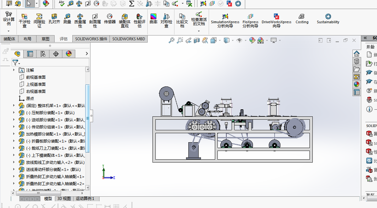Open the Interference Detection tool (干涉检查)
377x208 pixels.
(25, 21)
